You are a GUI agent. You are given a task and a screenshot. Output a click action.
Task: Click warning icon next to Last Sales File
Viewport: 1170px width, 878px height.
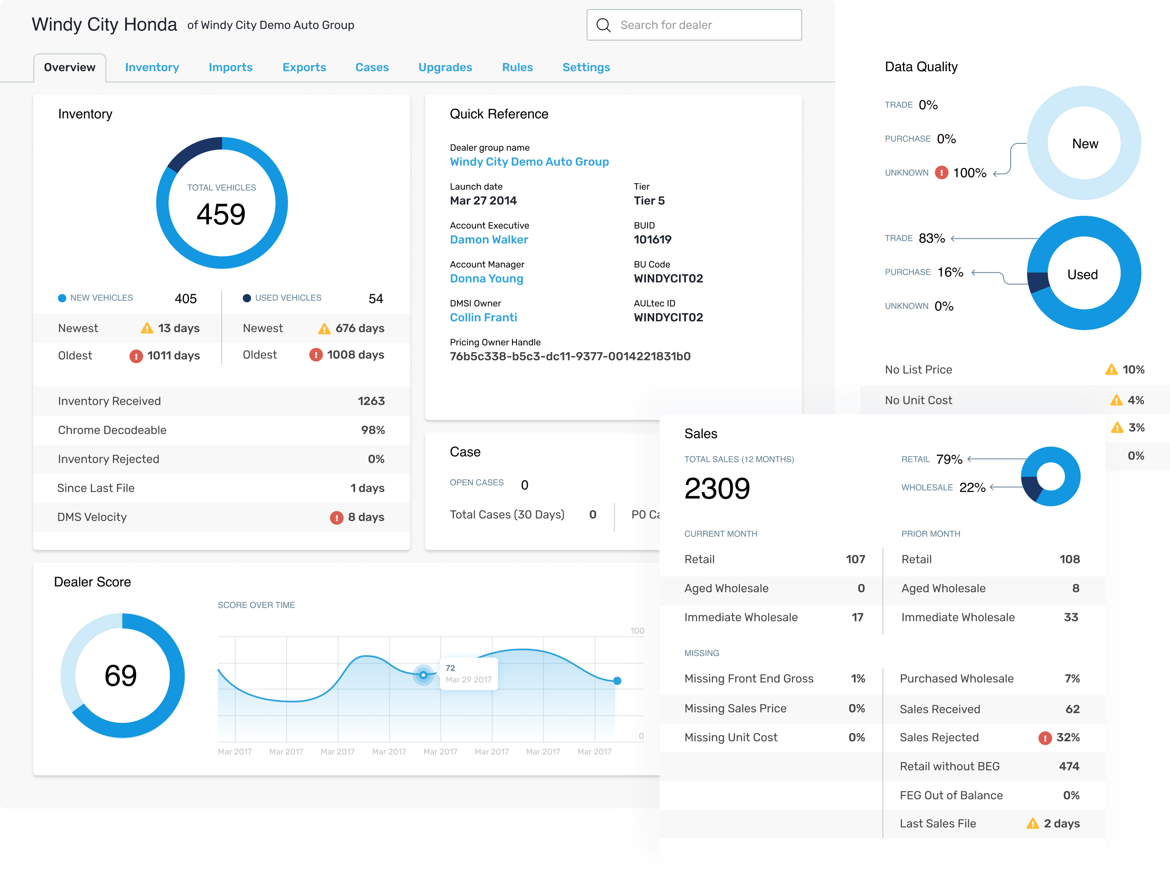[1032, 824]
